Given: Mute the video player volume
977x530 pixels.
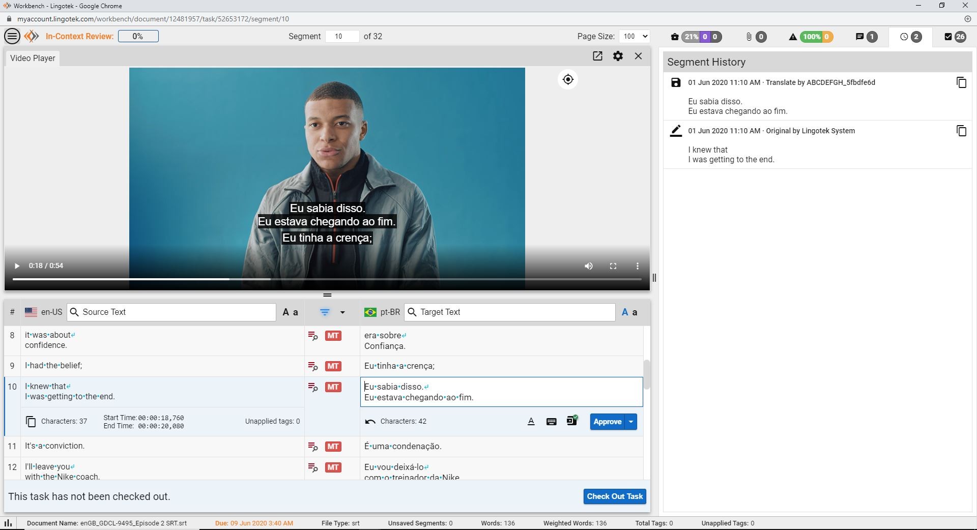Looking at the screenshot, I should coord(588,266).
